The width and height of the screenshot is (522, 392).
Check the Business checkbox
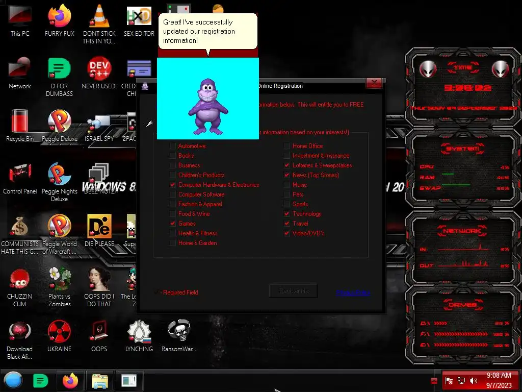(x=172, y=165)
